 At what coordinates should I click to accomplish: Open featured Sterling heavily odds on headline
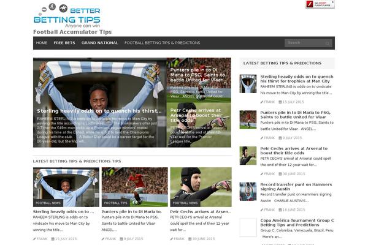(x=99, y=111)
